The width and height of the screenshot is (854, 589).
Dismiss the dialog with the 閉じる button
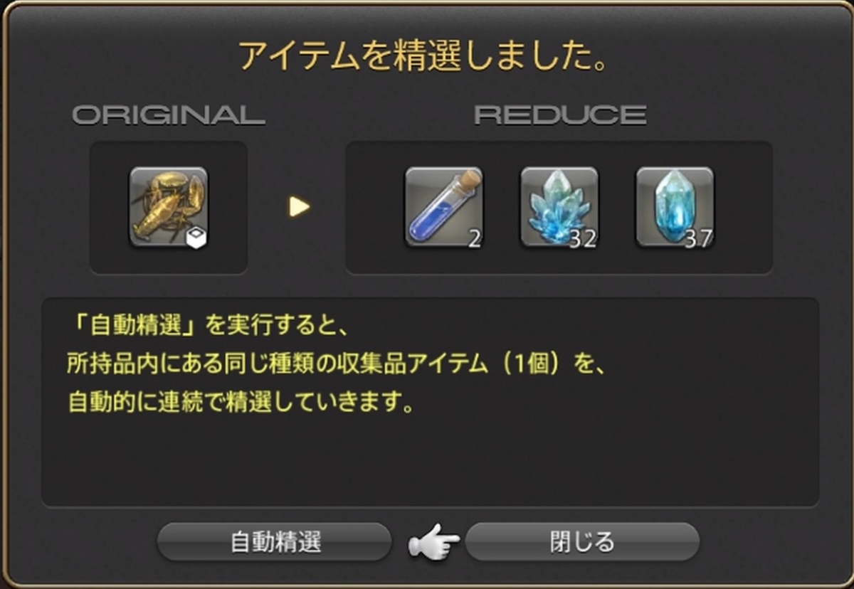click(x=582, y=542)
